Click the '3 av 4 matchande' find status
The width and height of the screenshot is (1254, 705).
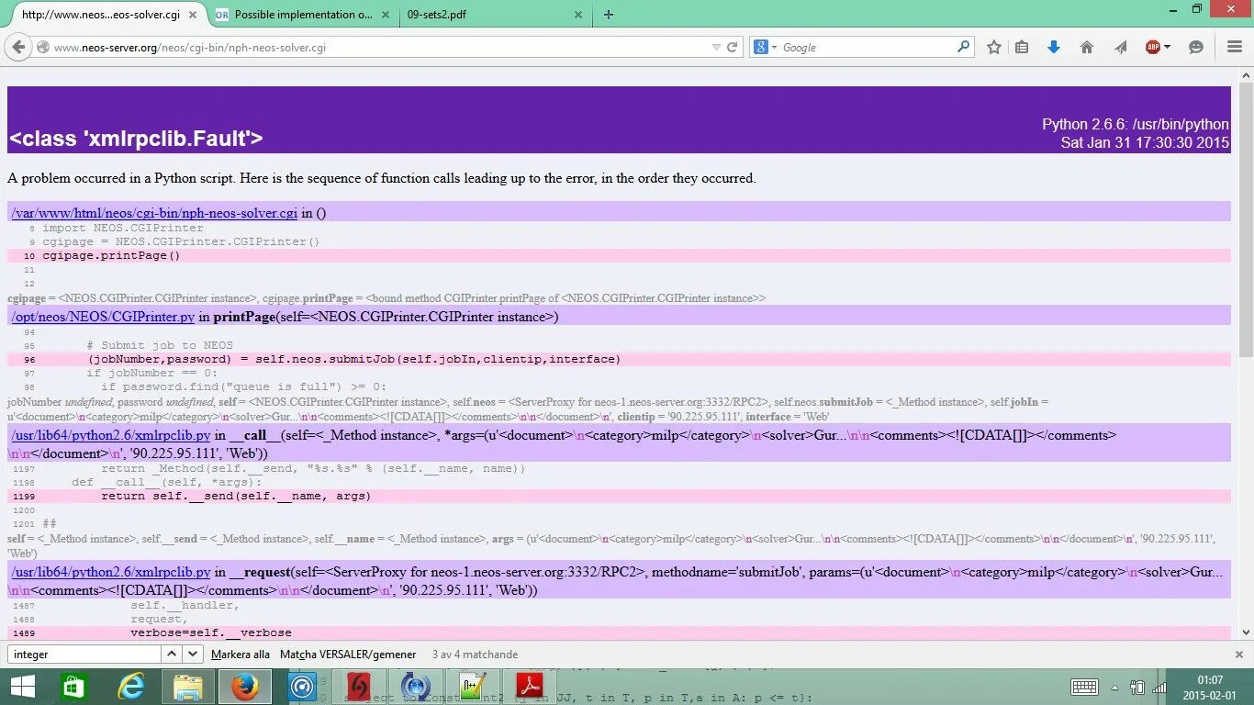click(x=475, y=655)
